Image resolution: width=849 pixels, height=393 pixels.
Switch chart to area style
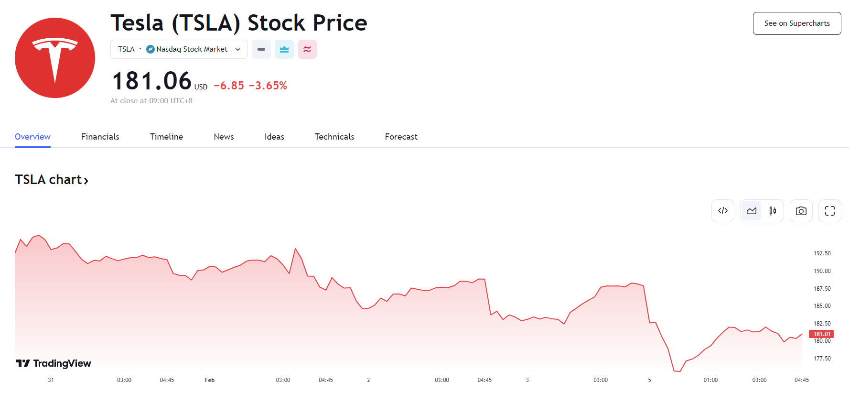tap(752, 211)
